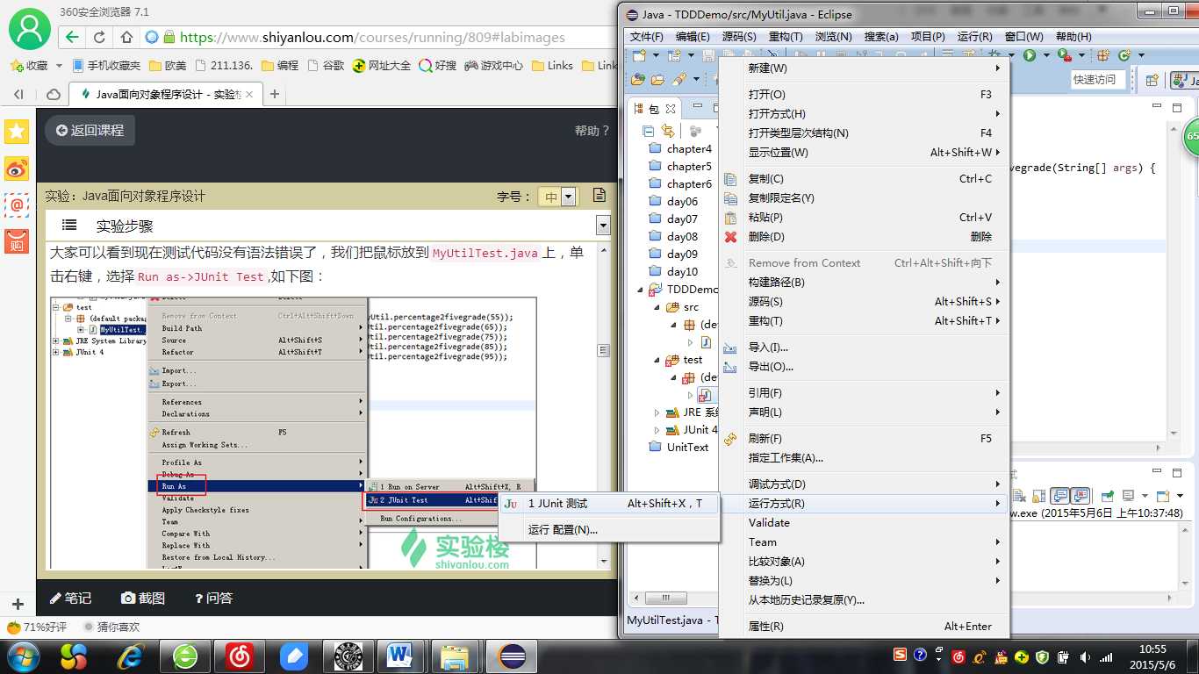This screenshot has height=674, width=1199.
Task: Click 新建(W) in the context menu
Action: point(865,68)
